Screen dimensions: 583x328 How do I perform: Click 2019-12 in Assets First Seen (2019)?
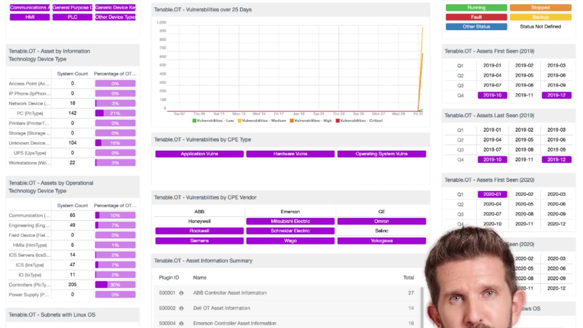pos(557,95)
